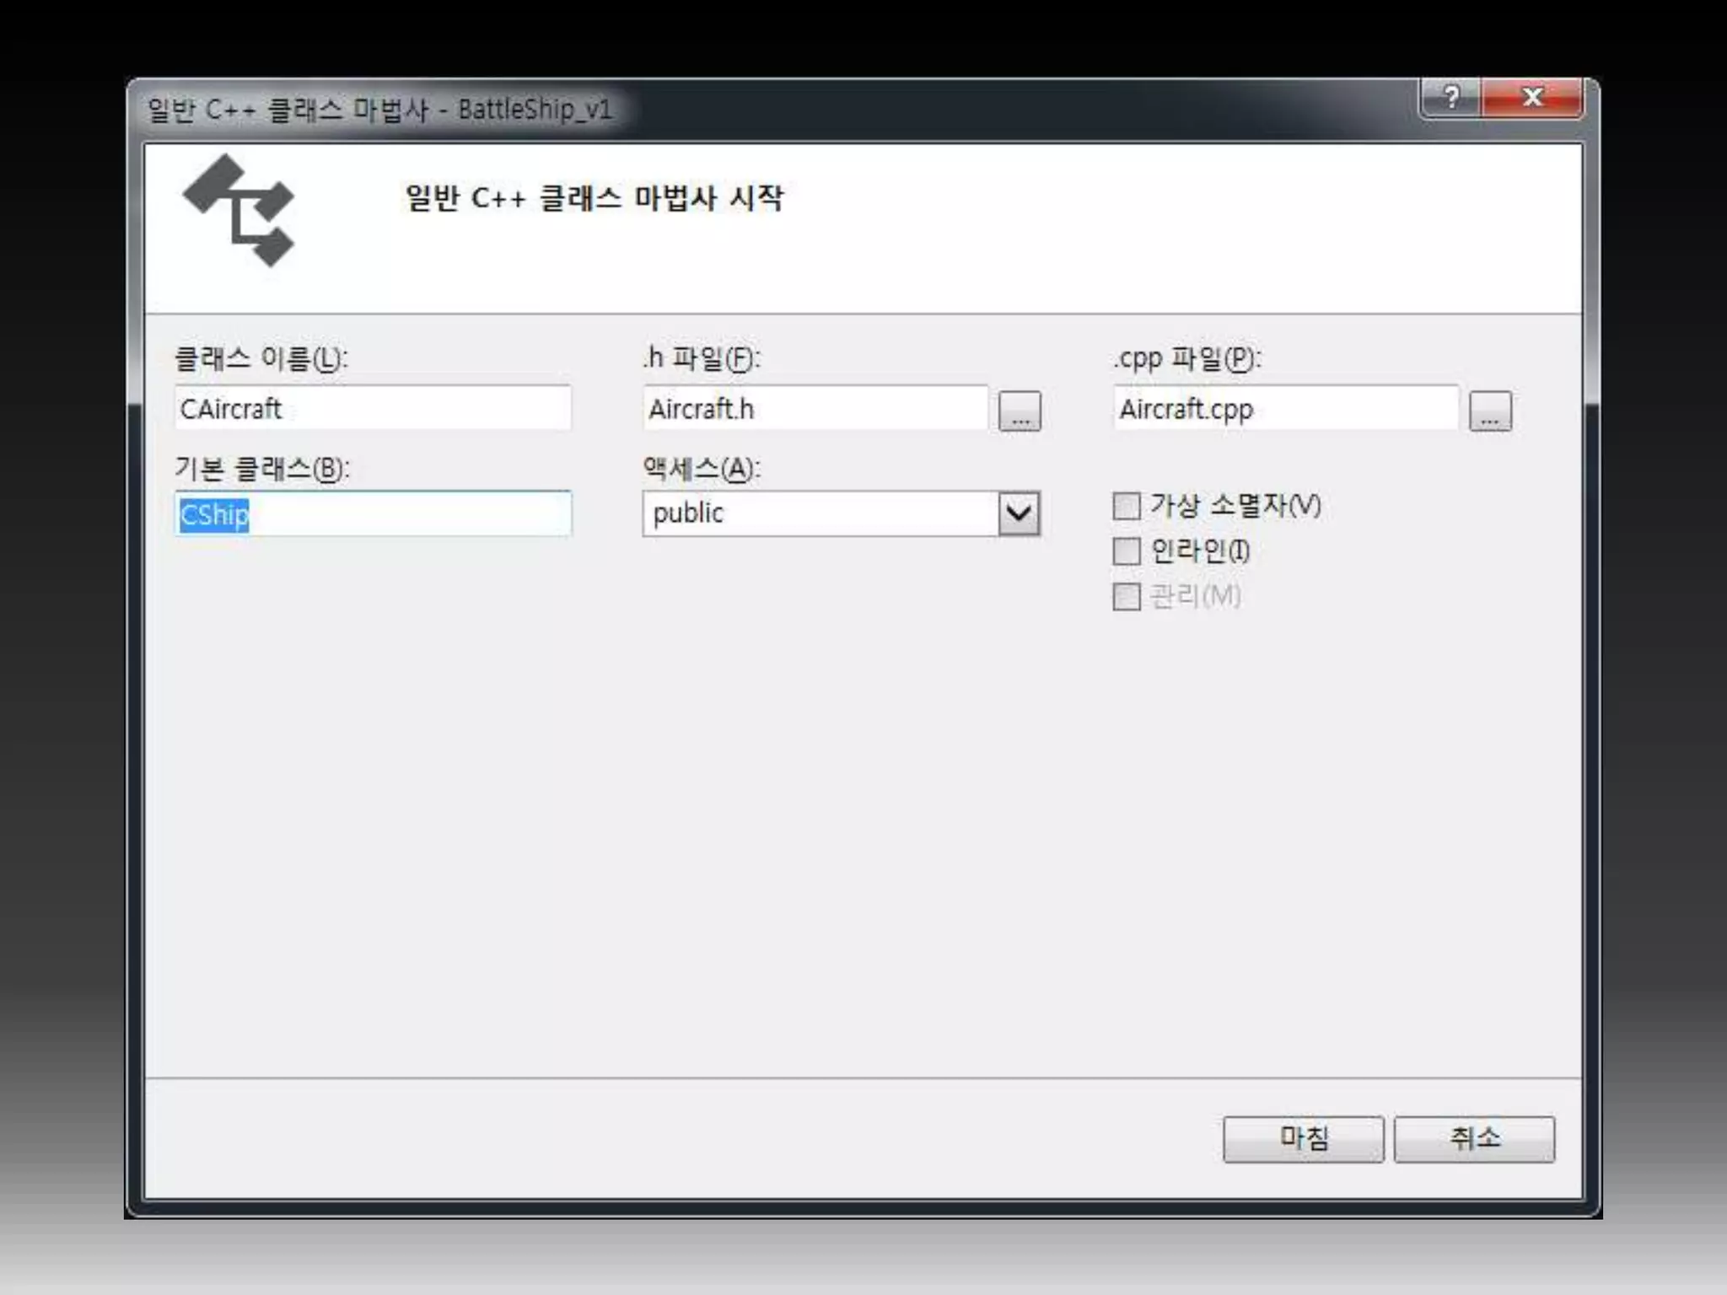This screenshot has width=1727, height=1295.
Task: Browse for the .h file location
Action: pyautogui.click(x=1020, y=411)
